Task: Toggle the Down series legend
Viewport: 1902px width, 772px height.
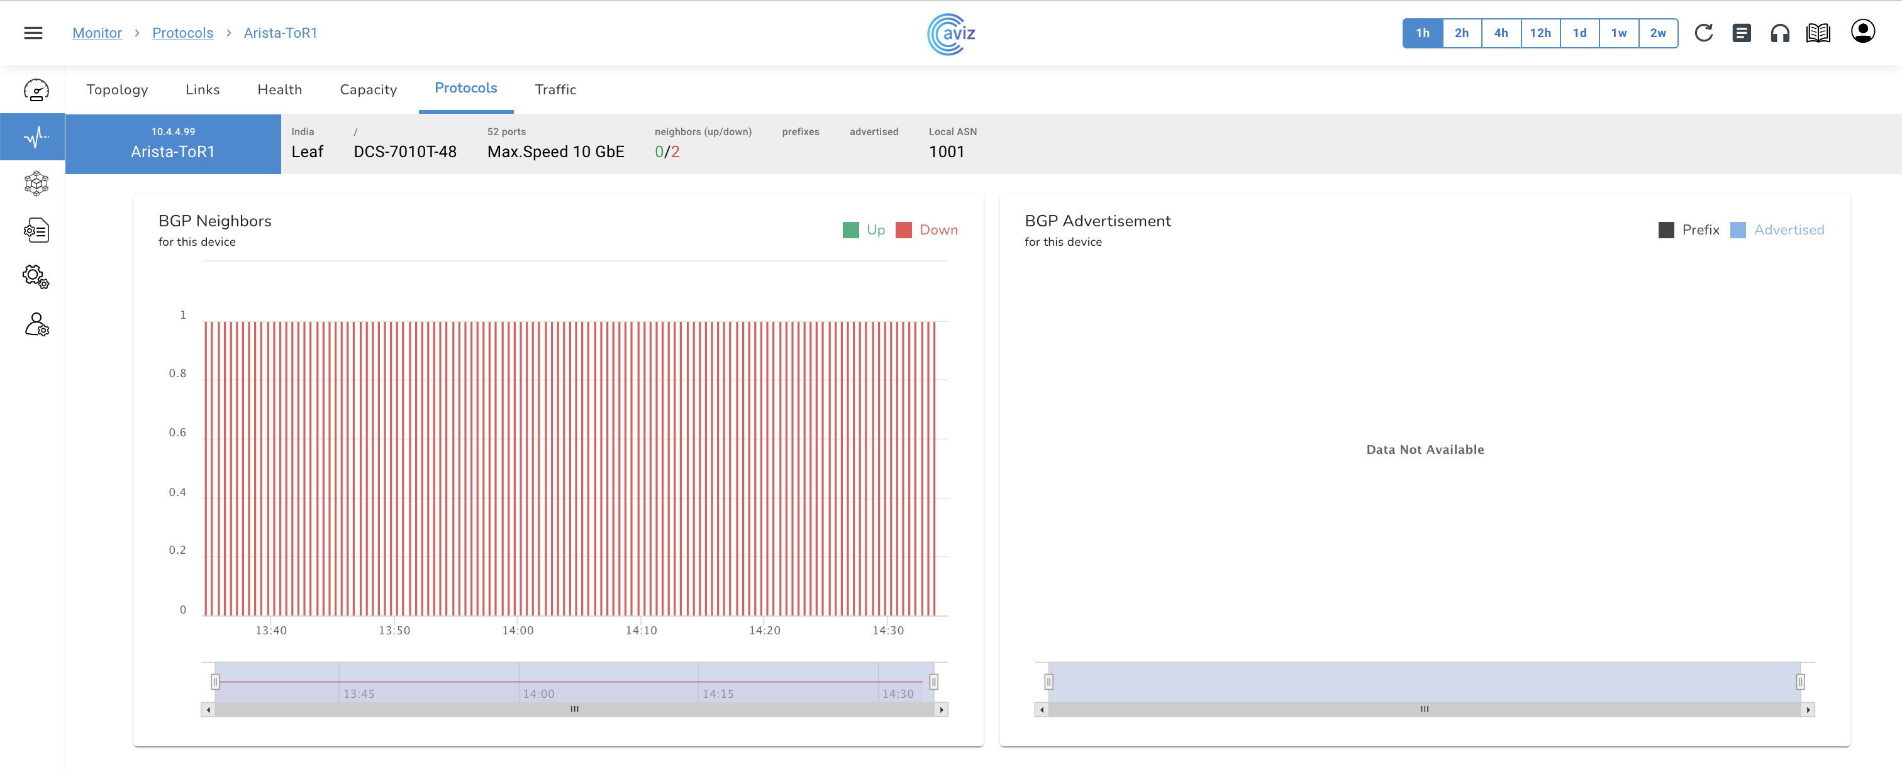Action: click(926, 230)
